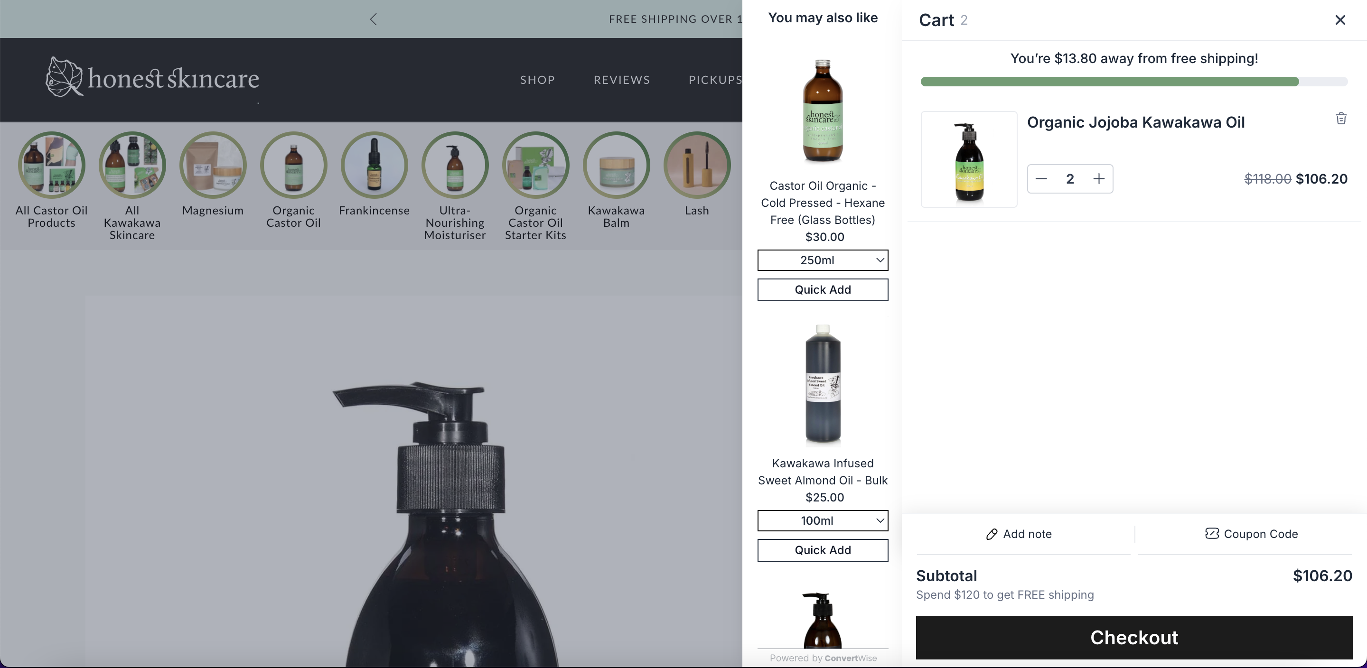The image size is (1367, 668).
Task: Quick Add the Castor Oil Organic product
Action: (823, 290)
